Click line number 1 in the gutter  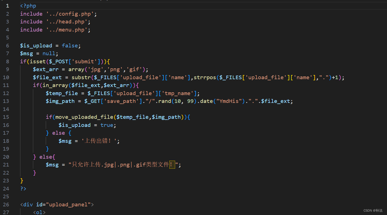[x=8, y=6]
